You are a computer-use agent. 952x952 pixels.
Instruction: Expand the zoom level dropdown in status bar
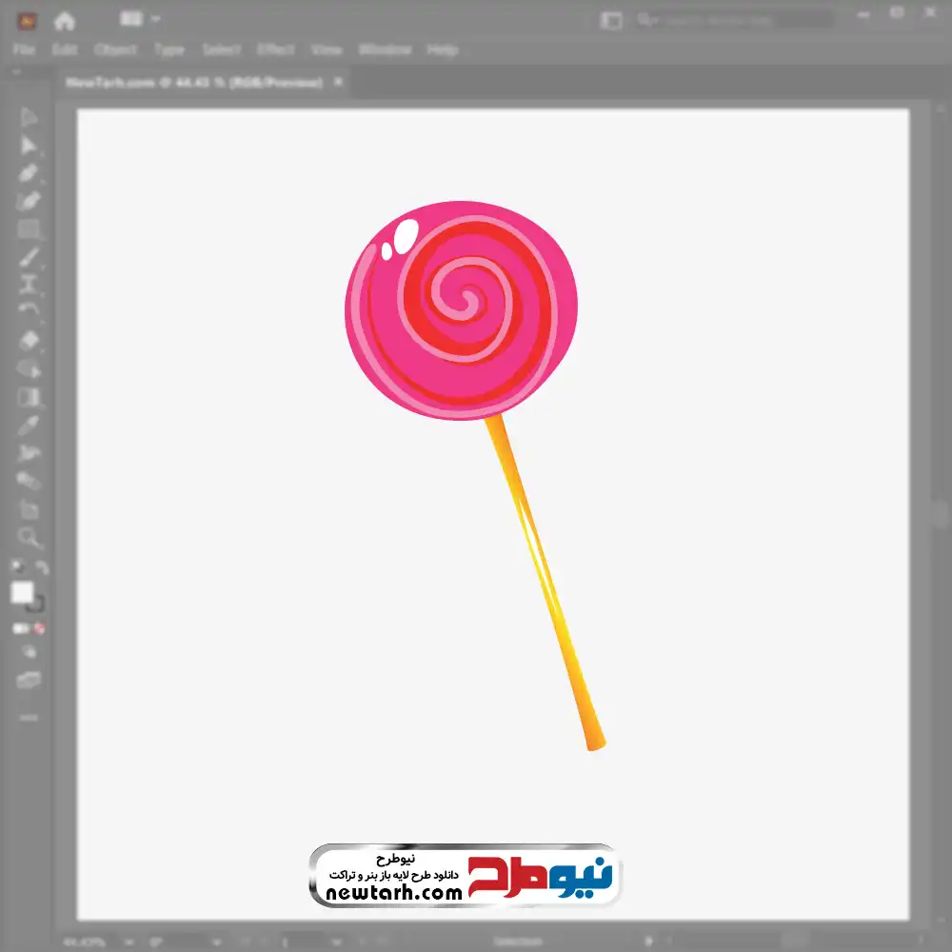[129, 942]
